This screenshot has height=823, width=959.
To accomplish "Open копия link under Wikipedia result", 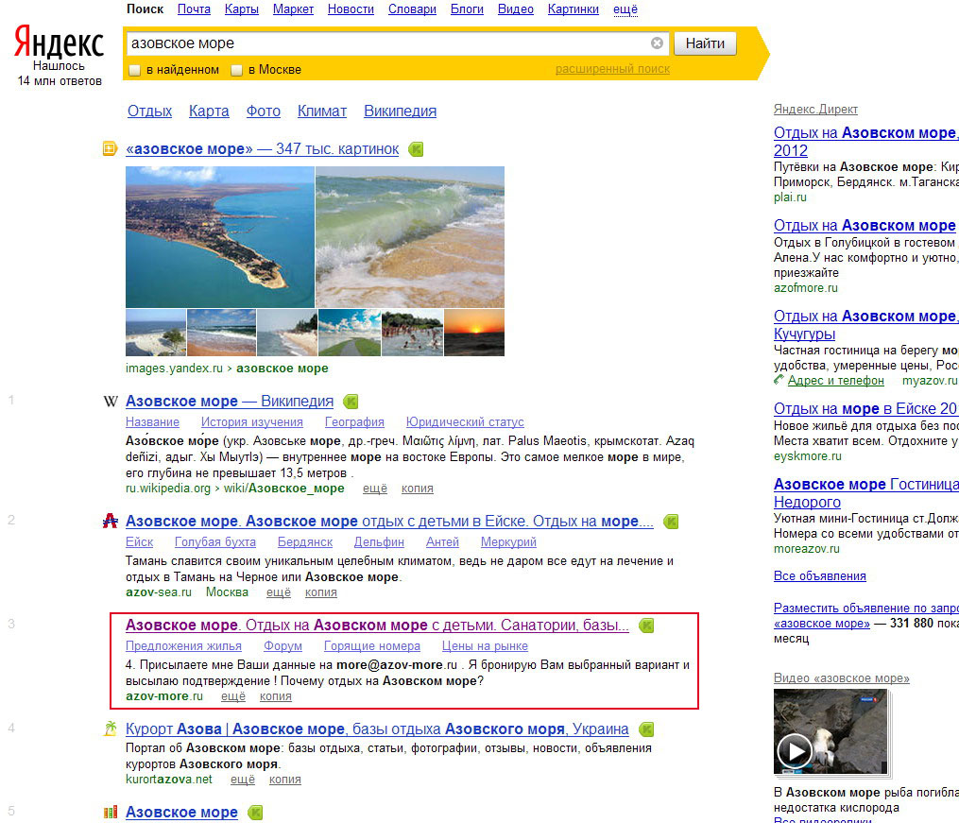I will pyautogui.click(x=417, y=489).
